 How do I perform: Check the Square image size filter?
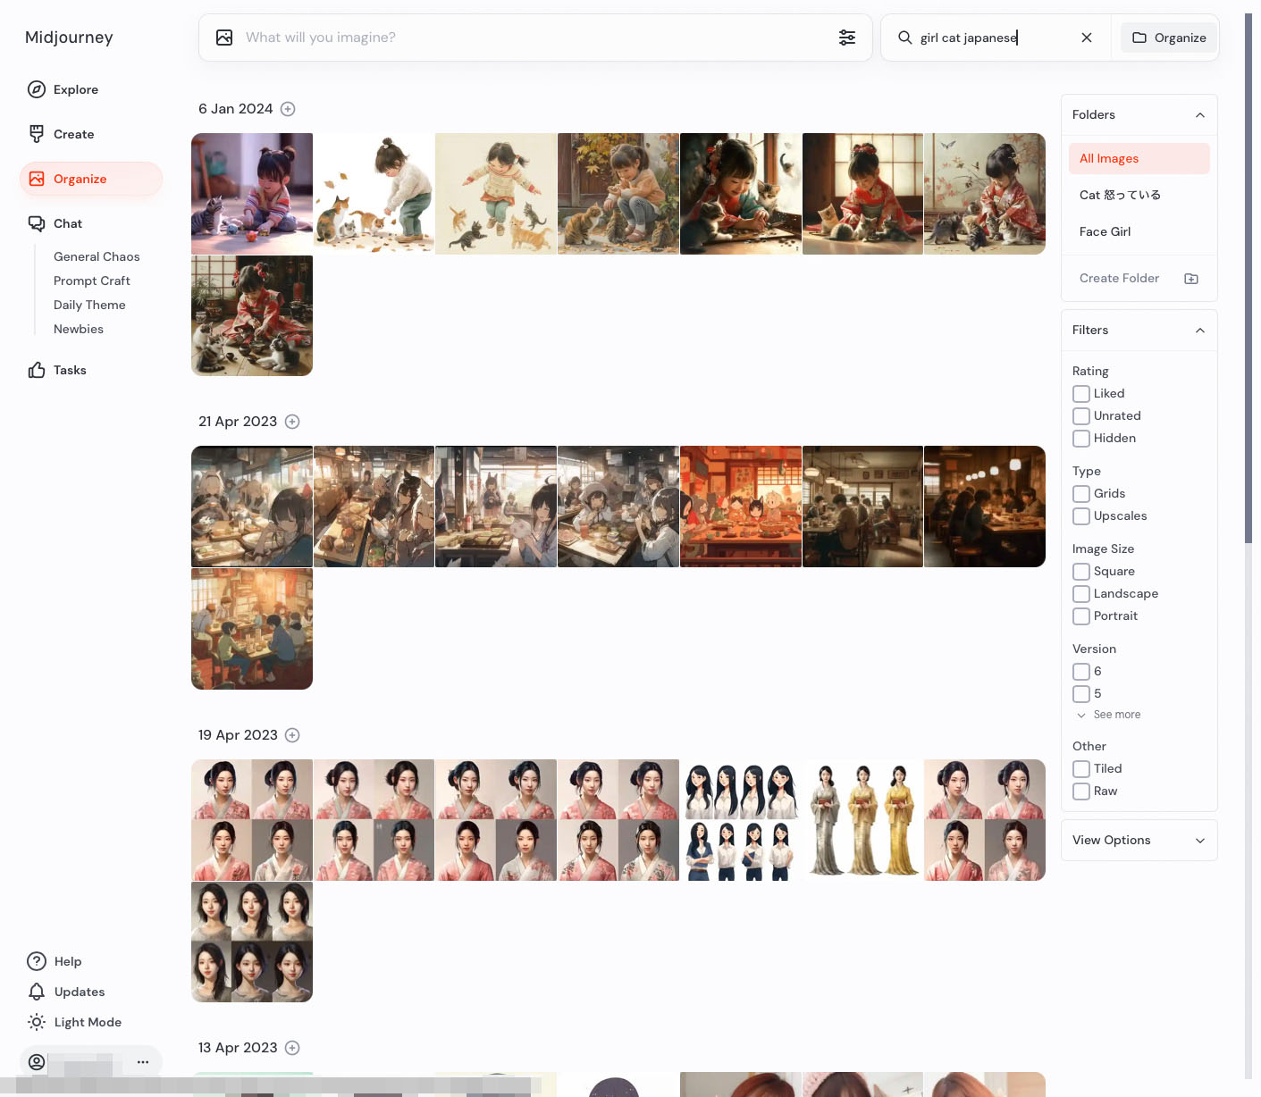click(1081, 572)
